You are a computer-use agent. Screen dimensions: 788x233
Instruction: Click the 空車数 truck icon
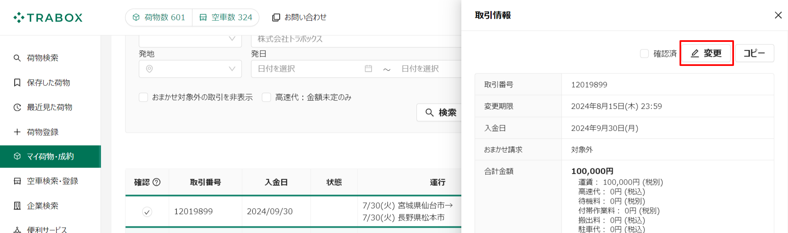203,17
